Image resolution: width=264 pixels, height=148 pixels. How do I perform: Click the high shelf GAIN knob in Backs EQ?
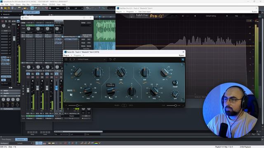[x=144, y=72]
